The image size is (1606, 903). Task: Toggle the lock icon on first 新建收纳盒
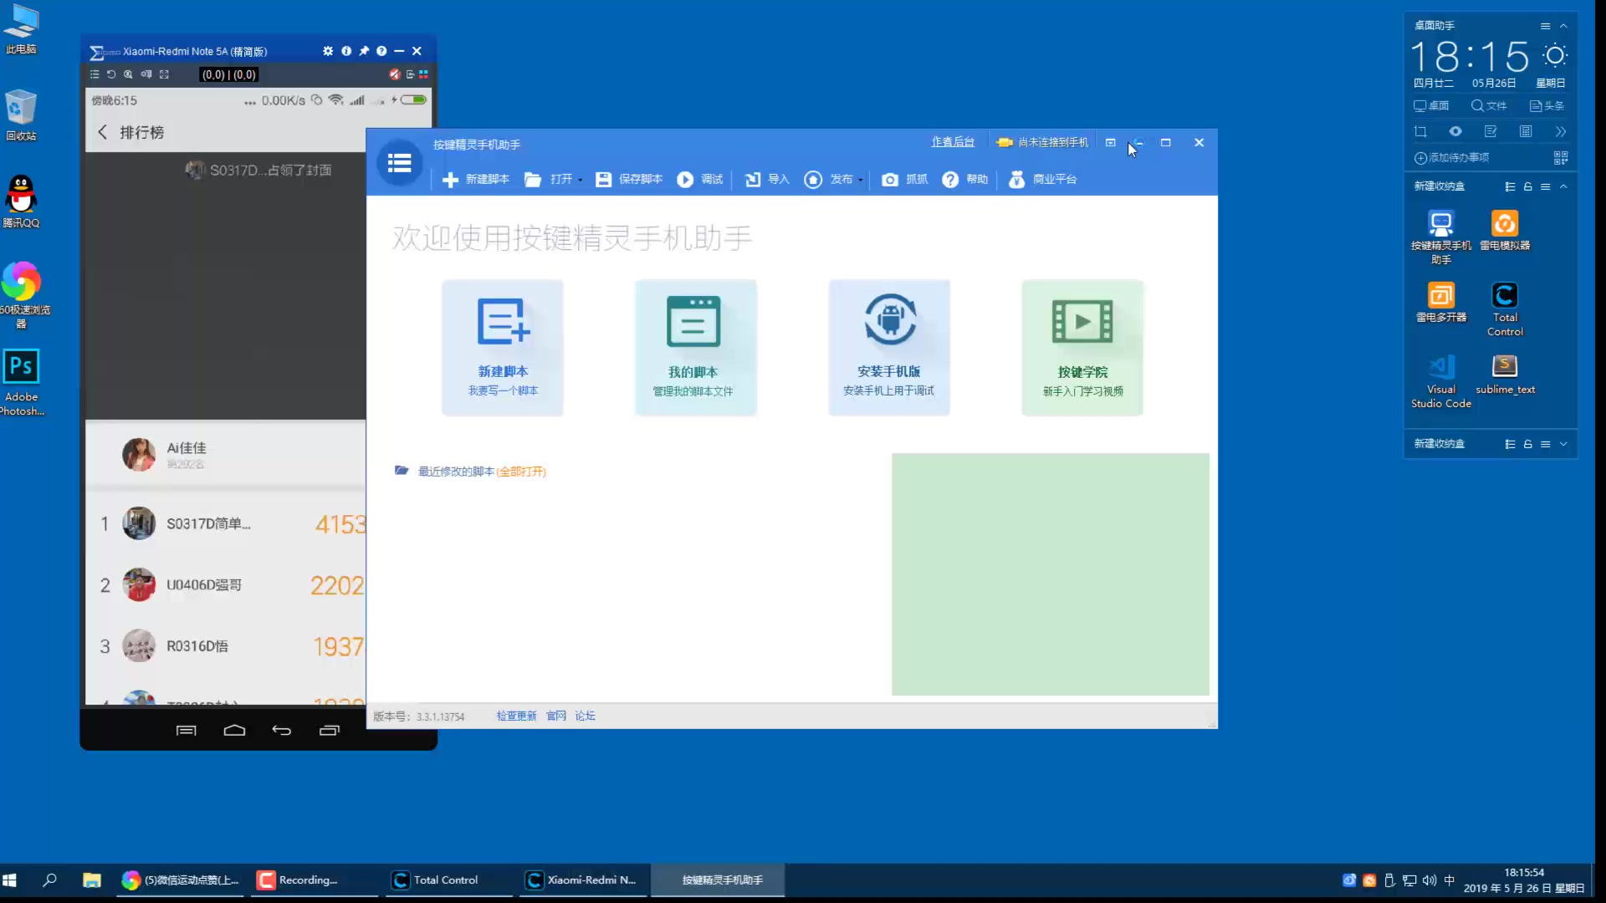tap(1527, 186)
